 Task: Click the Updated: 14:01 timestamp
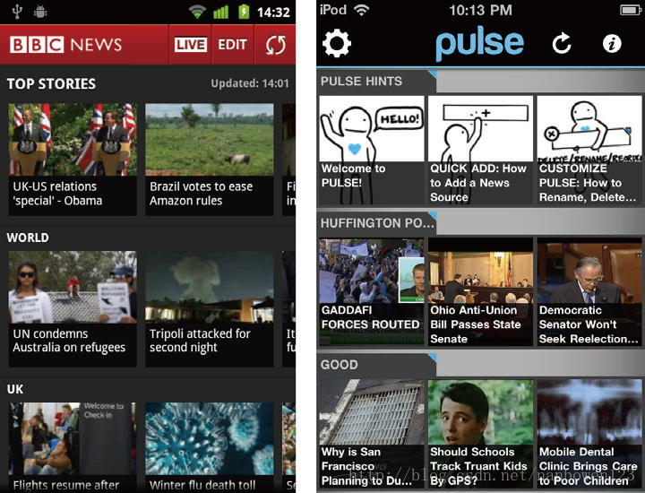point(250,83)
